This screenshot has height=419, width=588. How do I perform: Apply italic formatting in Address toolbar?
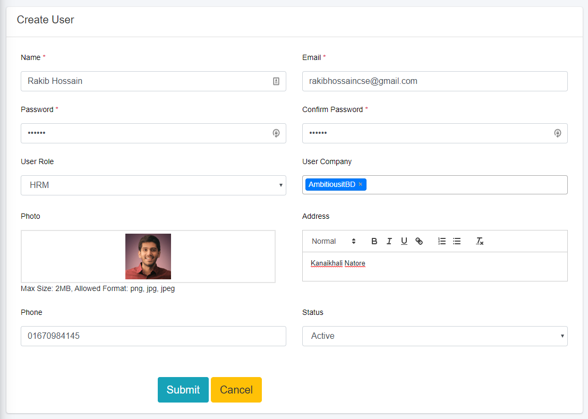(x=389, y=241)
